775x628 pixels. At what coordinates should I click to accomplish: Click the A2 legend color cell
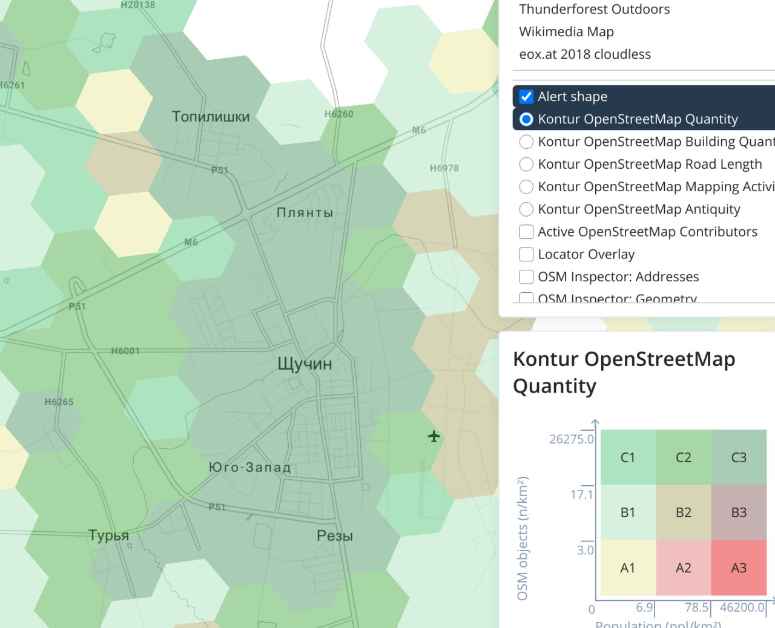[x=684, y=567]
